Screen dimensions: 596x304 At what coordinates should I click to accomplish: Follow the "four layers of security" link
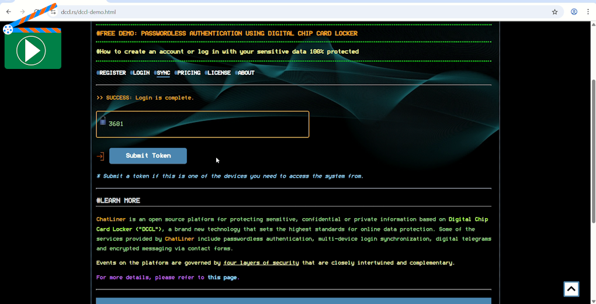261,263
